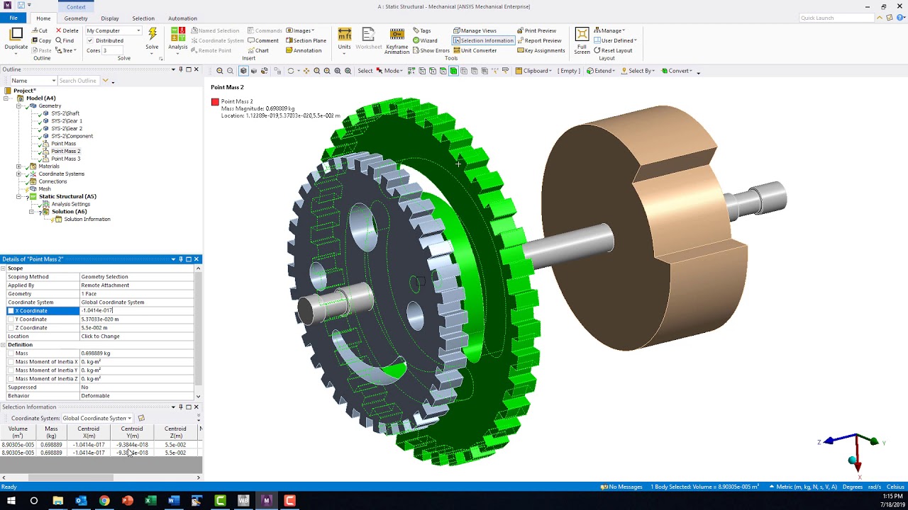The width and height of the screenshot is (908, 510).
Task: Open the Wizard tool
Action: 425,40
